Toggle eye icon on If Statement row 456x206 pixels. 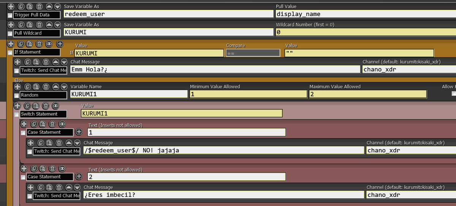49,44
